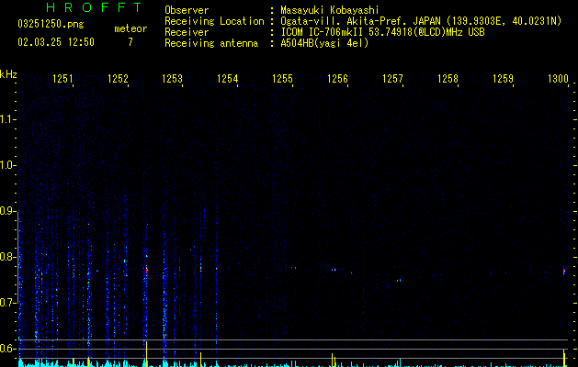Image resolution: width=578 pixels, height=367 pixels.
Task: Click the Observer name Masayuki Kobayashi
Action: (x=330, y=10)
